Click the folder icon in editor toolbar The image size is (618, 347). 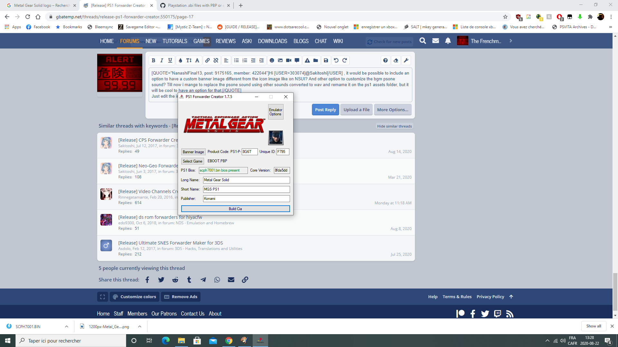[x=316, y=60]
